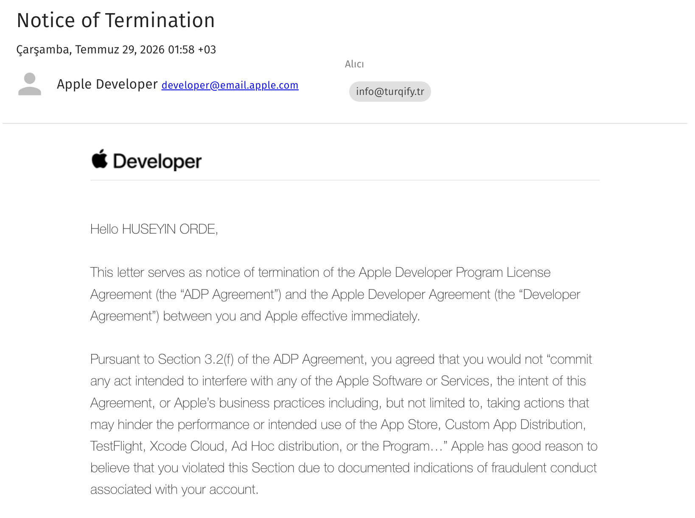The height and width of the screenshot is (518, 695).
Task: Select the info@turqify.tr recipient chip
Action: (x=390, y=92)
